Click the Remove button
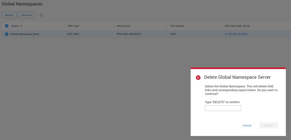Image resolution: width=291 pixels, height=140 pixels. coord(26,15)
